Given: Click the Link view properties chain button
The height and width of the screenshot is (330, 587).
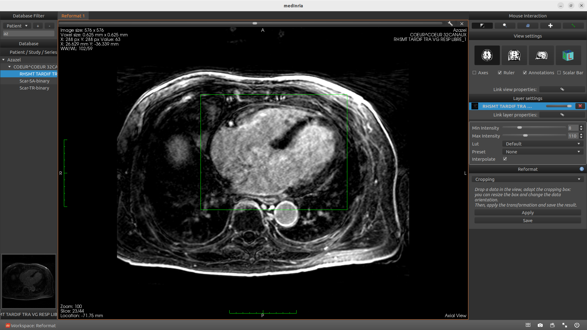Looking at the screenshot, I should coord(562,89).
